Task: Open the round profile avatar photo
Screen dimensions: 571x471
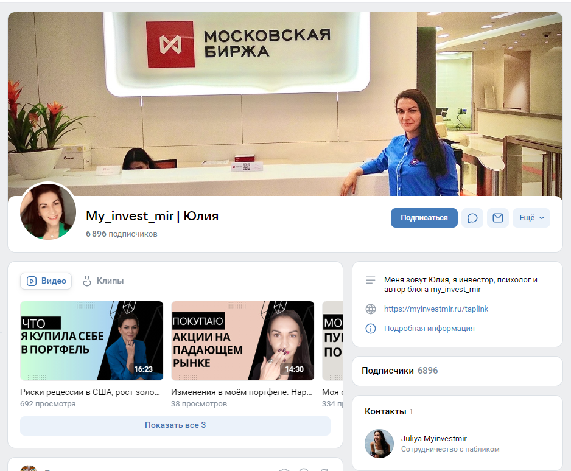Action: (48, 211)
